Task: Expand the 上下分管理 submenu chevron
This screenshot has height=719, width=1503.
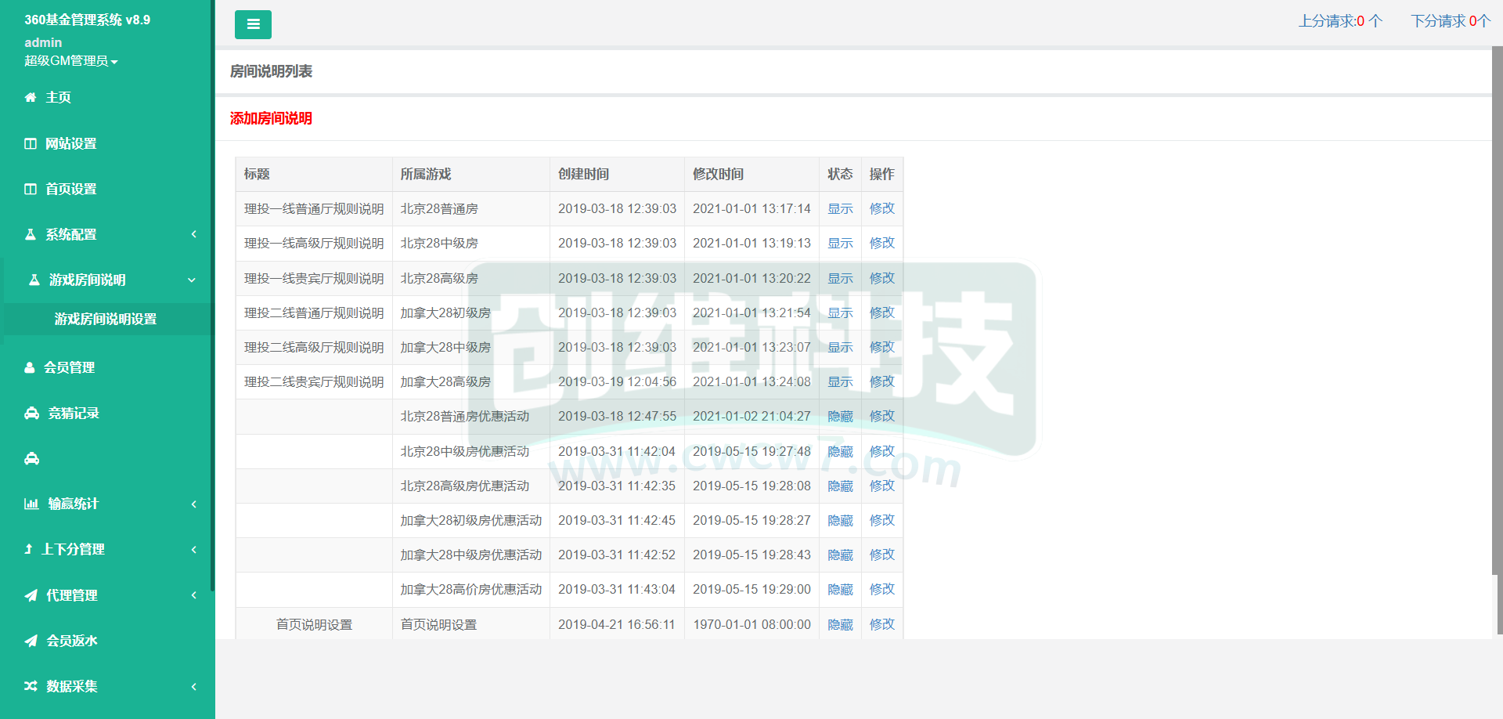Action: [193, 549]
